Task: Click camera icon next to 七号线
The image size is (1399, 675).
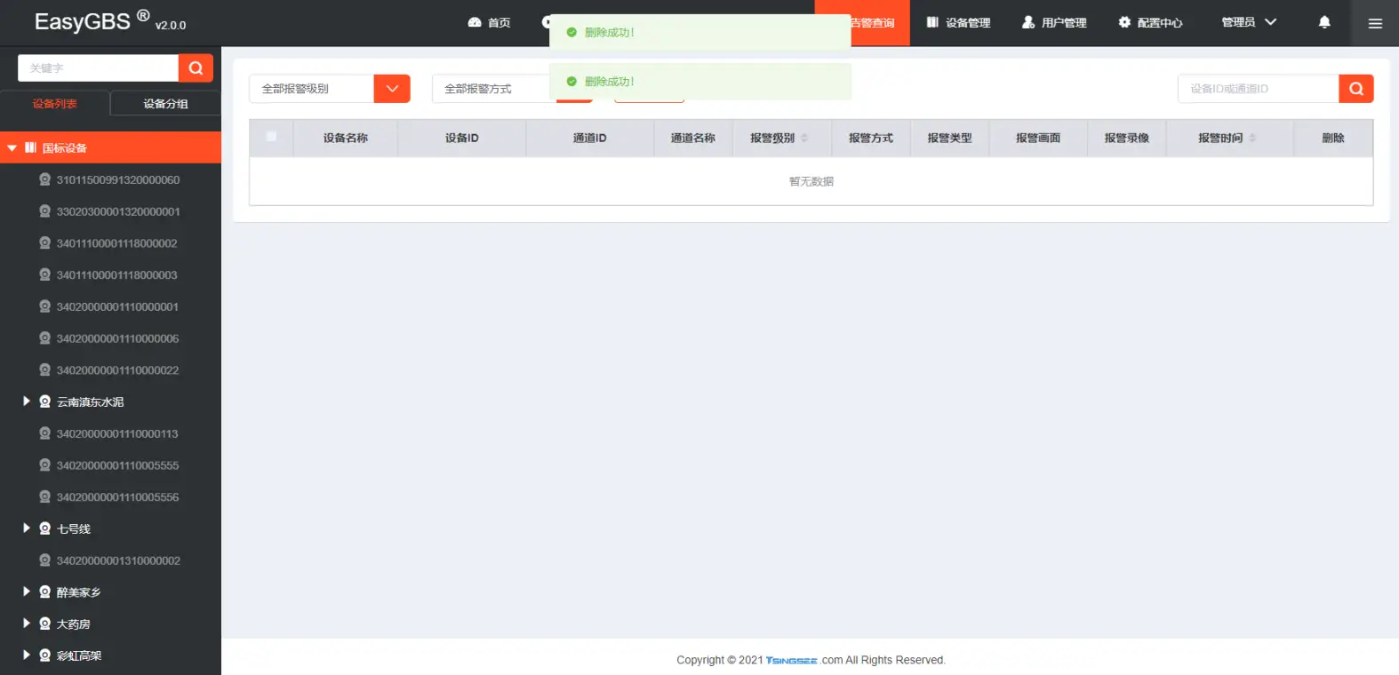Action: (x=44, y=528)
